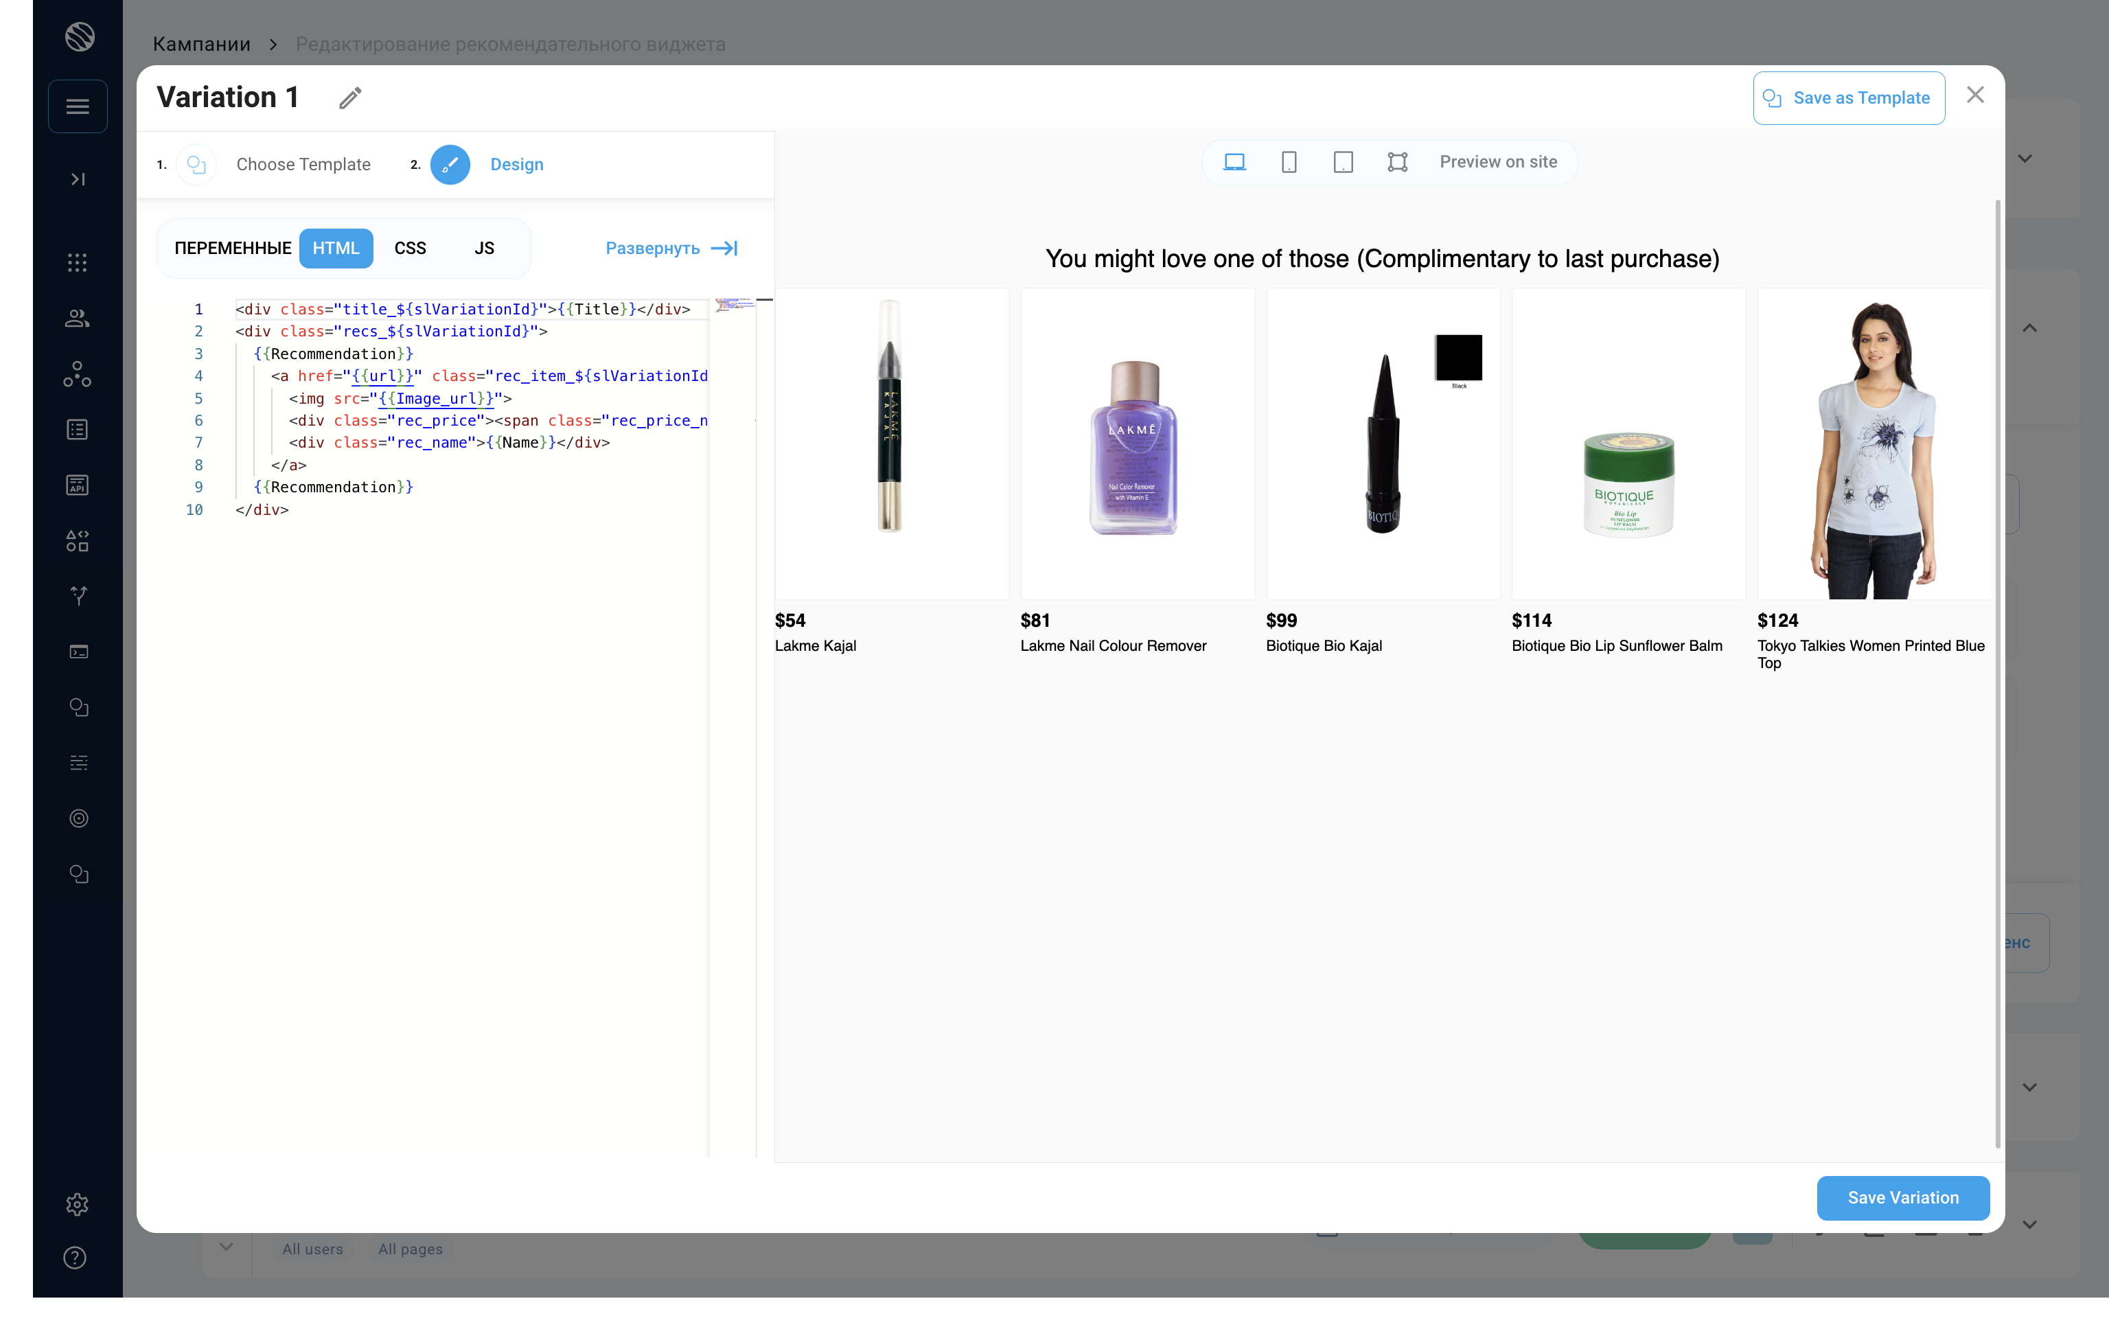This screenshot has width=2109, height=1336.
Task: Expand the sidebar with arrow icon
Action: [x=78, y=180]
